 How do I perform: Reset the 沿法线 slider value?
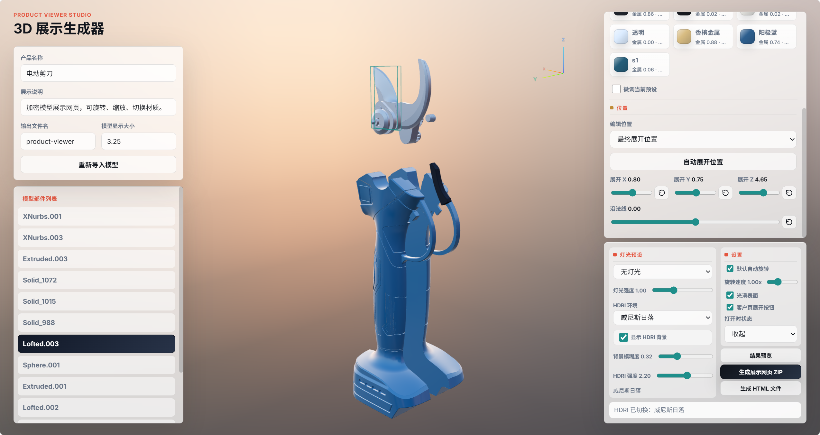coord(789,222)
